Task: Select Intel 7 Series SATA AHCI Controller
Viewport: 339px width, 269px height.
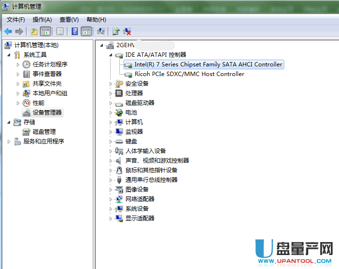Action: pos(208,64)
